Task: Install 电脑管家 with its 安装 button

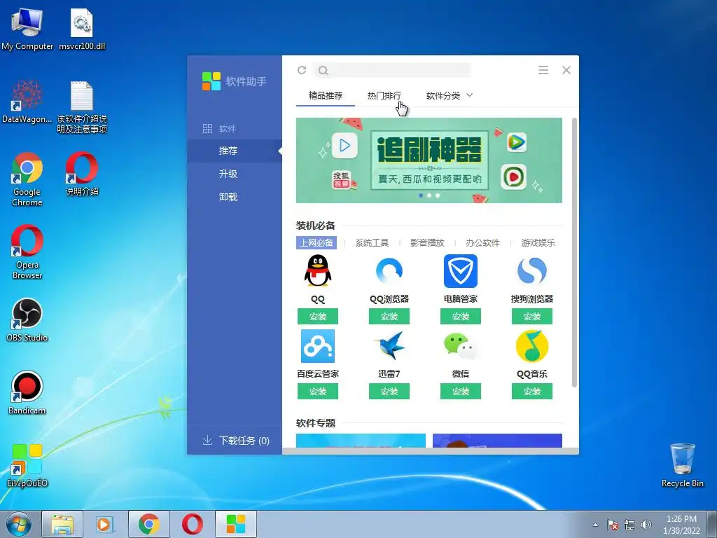Action: [x=461, y=316]
